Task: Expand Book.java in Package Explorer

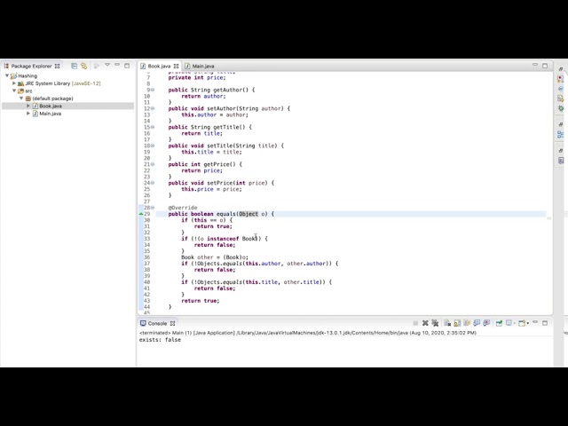Action: 28,106
